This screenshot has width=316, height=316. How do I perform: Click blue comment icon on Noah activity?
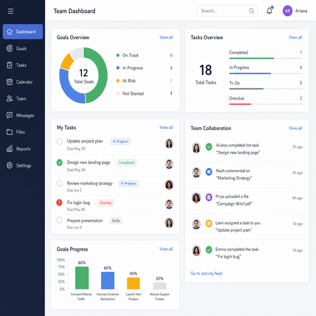coord(209,172)
